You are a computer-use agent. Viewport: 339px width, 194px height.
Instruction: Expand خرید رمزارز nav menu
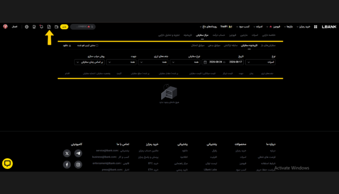pos(303,27)
